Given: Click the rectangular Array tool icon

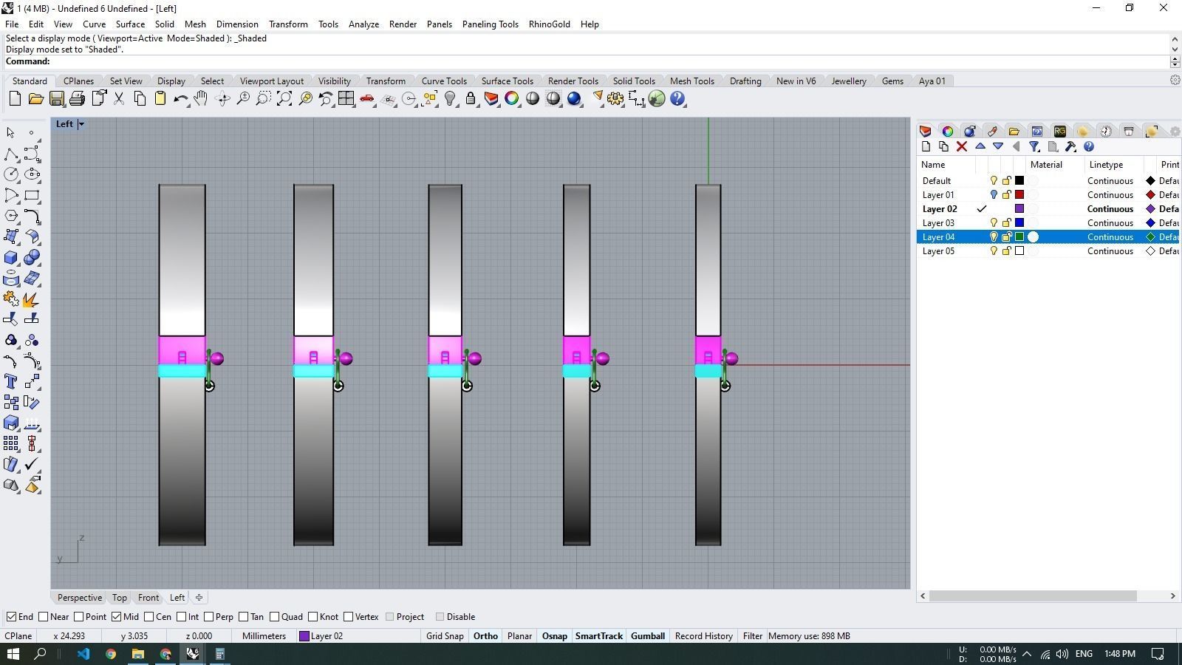Looking at the screenshot, I should [x=10, y=443].
